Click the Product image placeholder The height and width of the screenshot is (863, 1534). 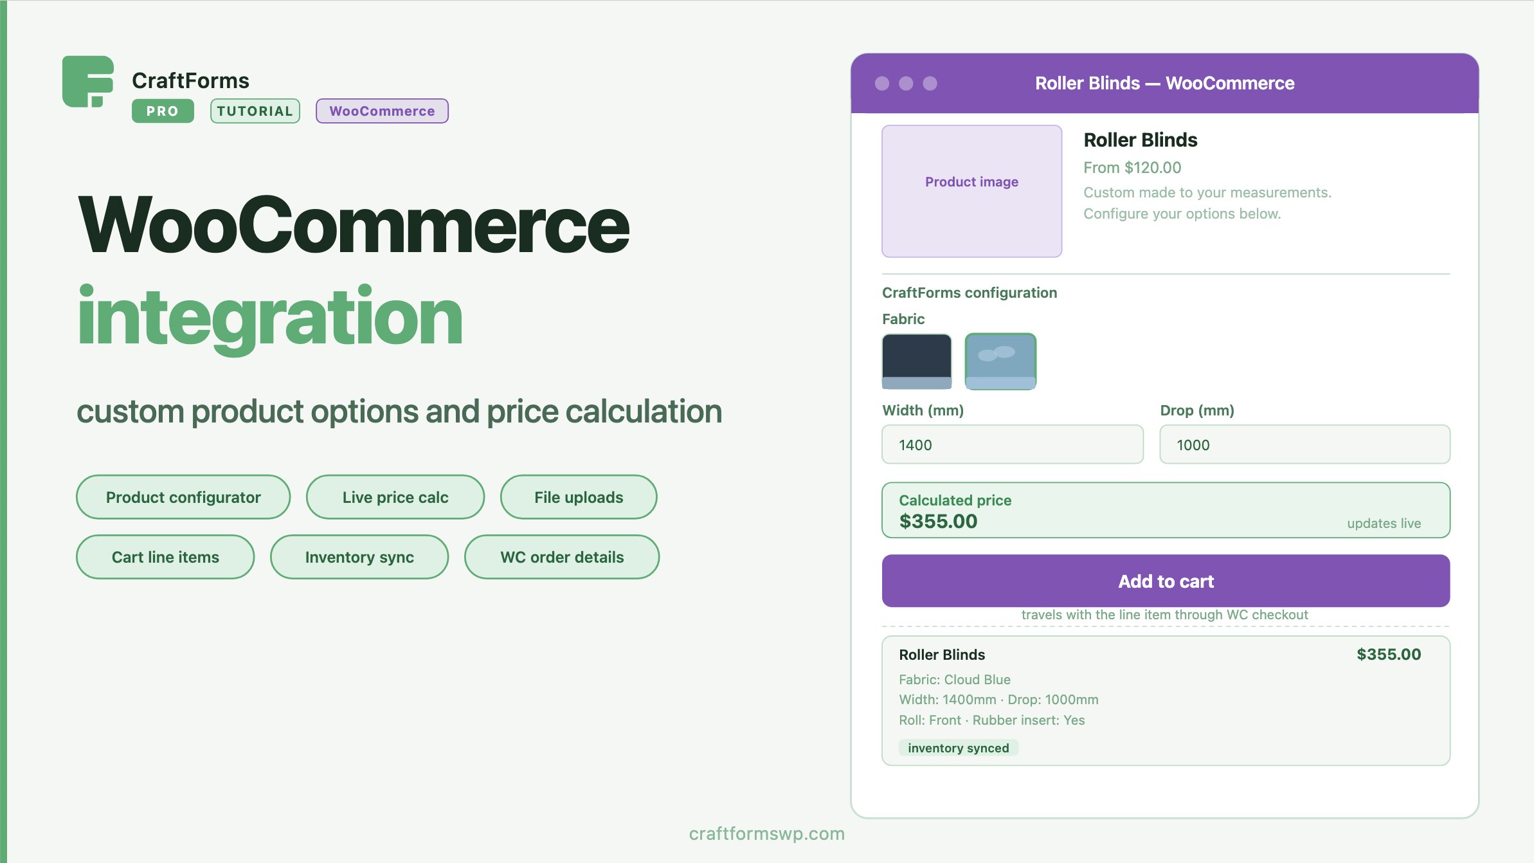(971, 191)
